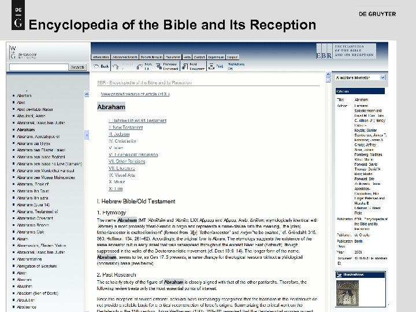Select Abraham, Testament of entry
416x312 pixels.
(37, 211)
